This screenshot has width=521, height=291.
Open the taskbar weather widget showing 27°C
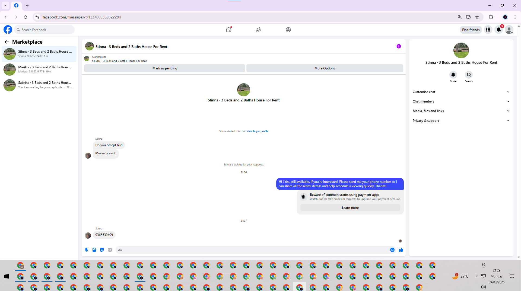pos(460,276)
